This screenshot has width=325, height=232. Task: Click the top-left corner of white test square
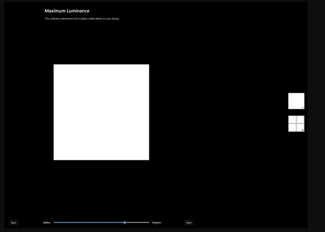tap(55, 66)
